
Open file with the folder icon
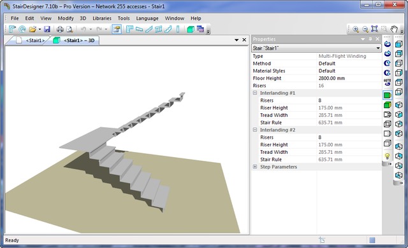(x=33, y=29)
